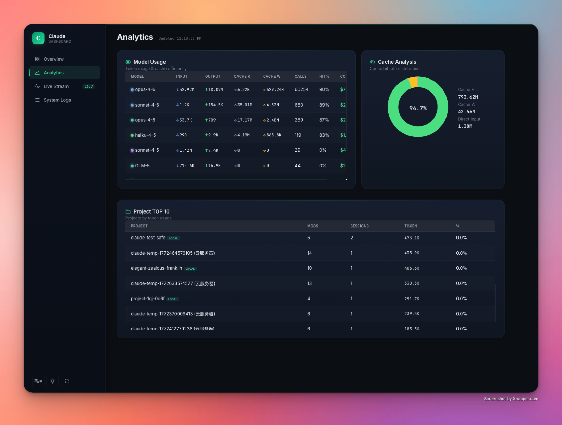
Task: Click the OUTPUT column header
Action: 213,76
